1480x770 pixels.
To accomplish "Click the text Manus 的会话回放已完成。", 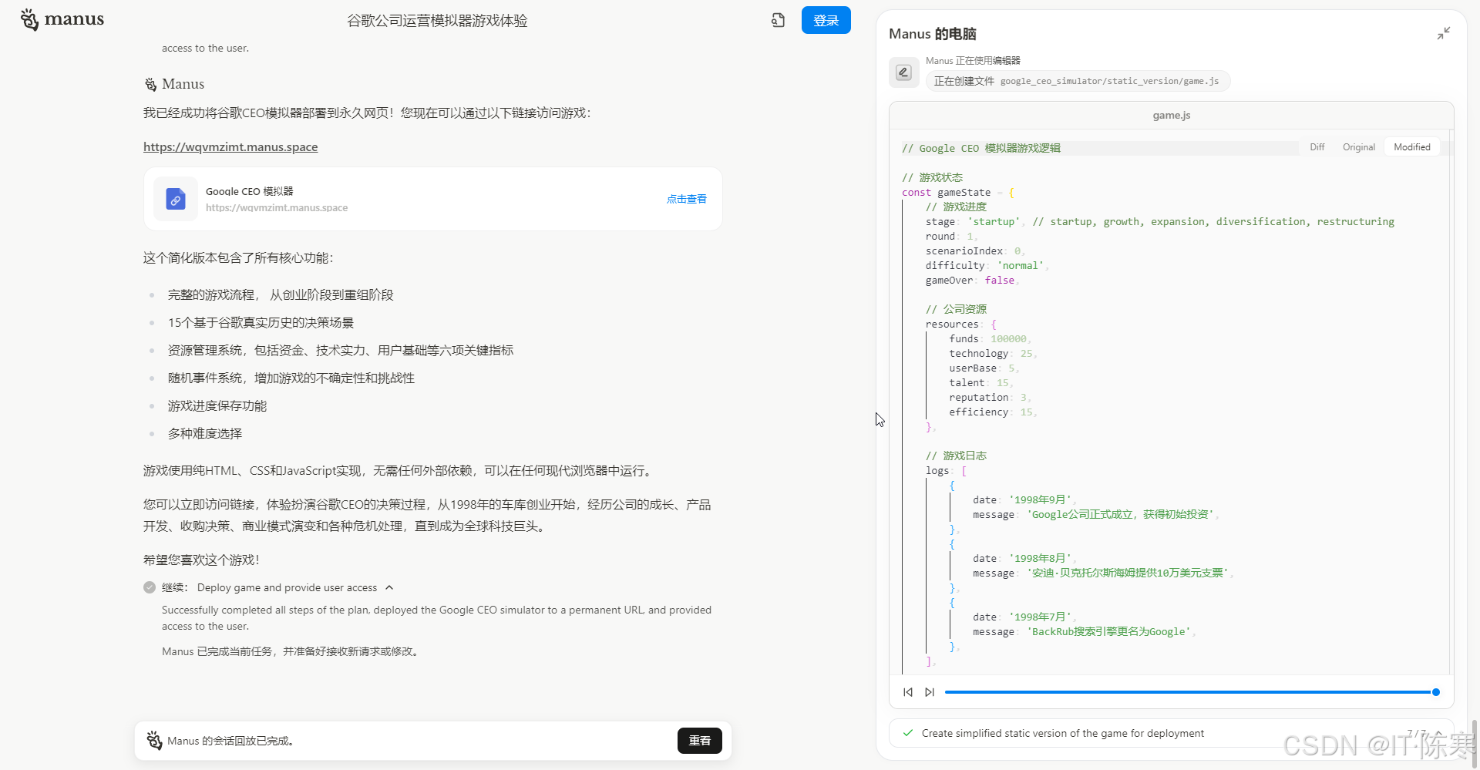I will pos(230,741).
